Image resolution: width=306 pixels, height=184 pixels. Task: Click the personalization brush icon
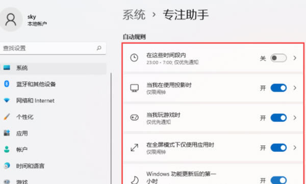pyautogui.click(x=7, y=117)
